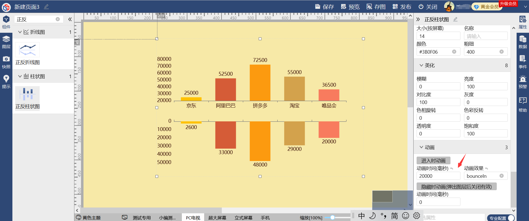This screenshot has width=529, height=221.
Task: Click the 颜色 field showing #3B0F06
Action: pyautogui.click(x=438, y=52)
